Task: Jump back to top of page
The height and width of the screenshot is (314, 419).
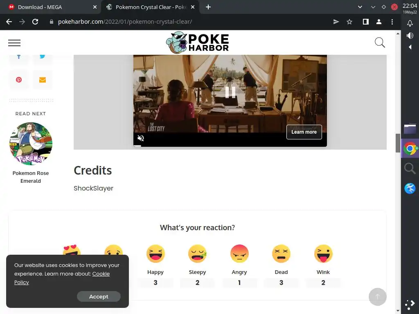Action: (x=378, y=297)
